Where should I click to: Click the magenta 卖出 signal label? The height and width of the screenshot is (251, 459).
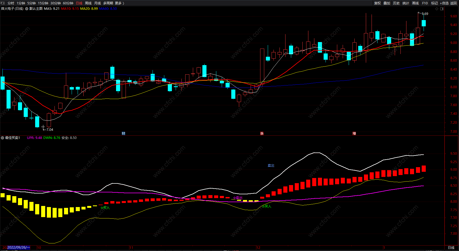(238, 198)
